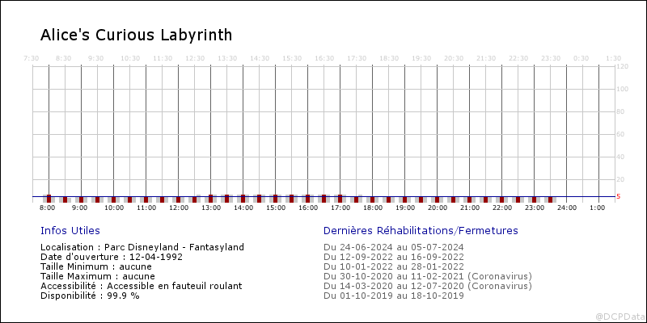This screenshot has height=323, width=647.
Task: Select the Infos Utiles heading
Action: tap(70, 231)
